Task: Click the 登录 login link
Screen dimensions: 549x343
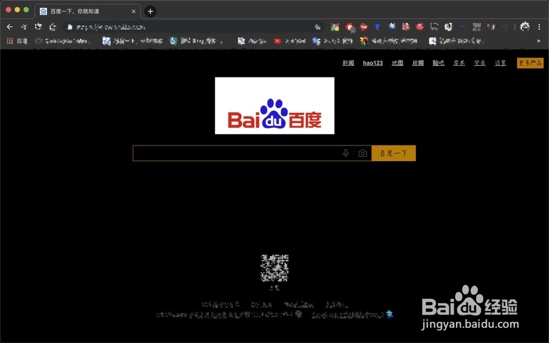Action: (x=480, y=63)
